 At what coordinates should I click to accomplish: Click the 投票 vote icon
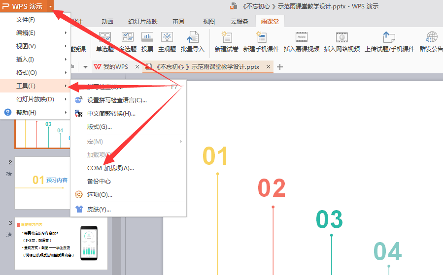pyautogui.click(x=147, y=37)
